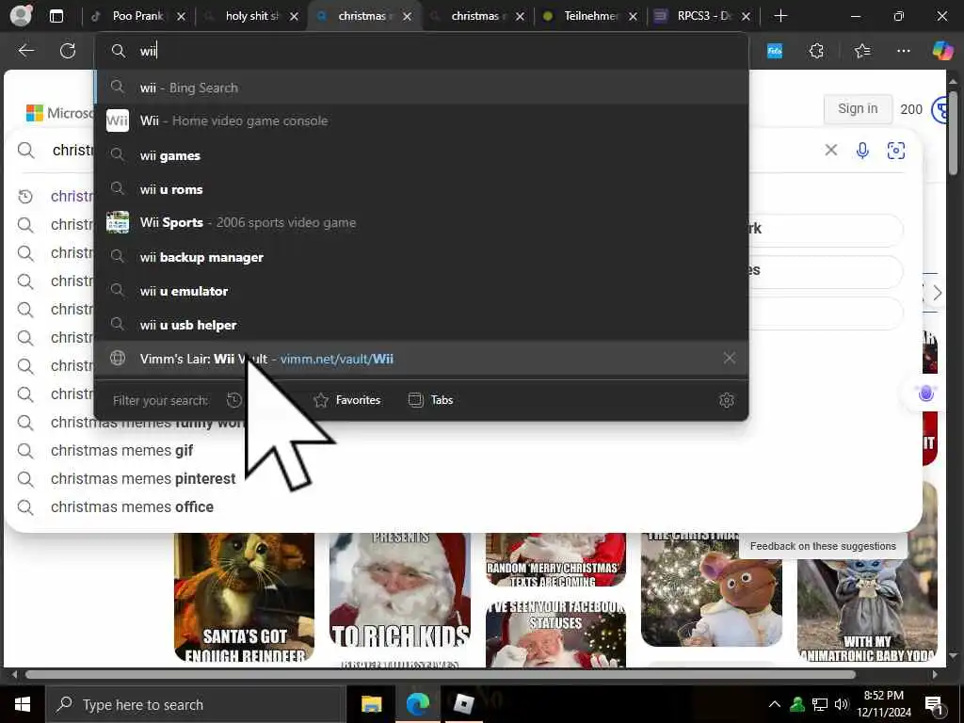Open the animatronic Baby Yoda meme
Image resolution: width=964 pixels, height=723 pixels.
tap(867, 598)
